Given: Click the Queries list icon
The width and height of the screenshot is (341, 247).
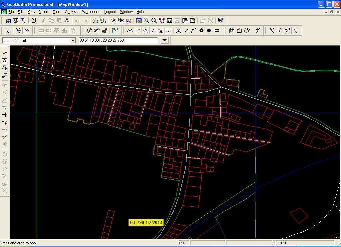Looking at the screenshot, I should (121, 21).
